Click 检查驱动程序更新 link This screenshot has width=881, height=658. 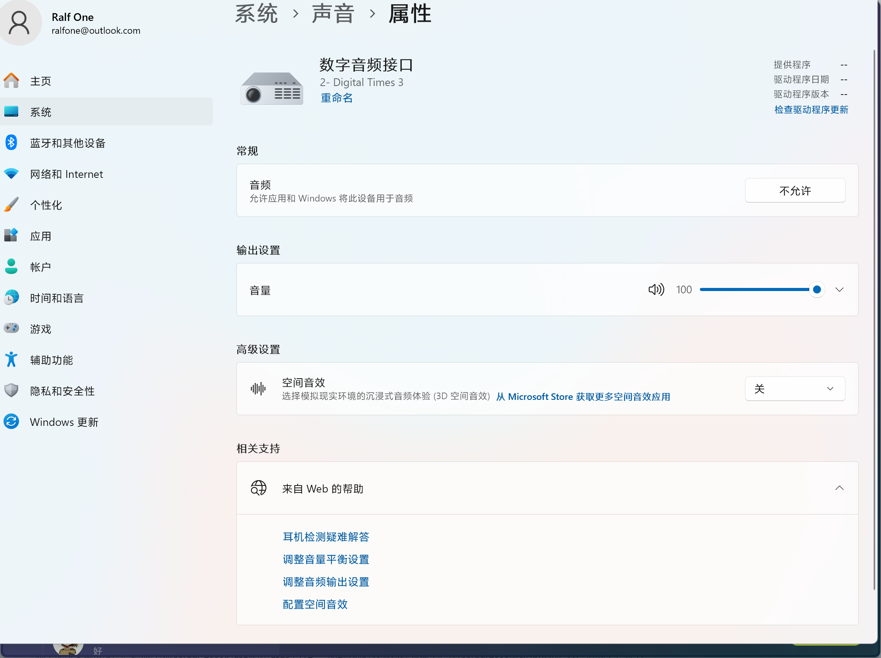(x=811, y=109)
